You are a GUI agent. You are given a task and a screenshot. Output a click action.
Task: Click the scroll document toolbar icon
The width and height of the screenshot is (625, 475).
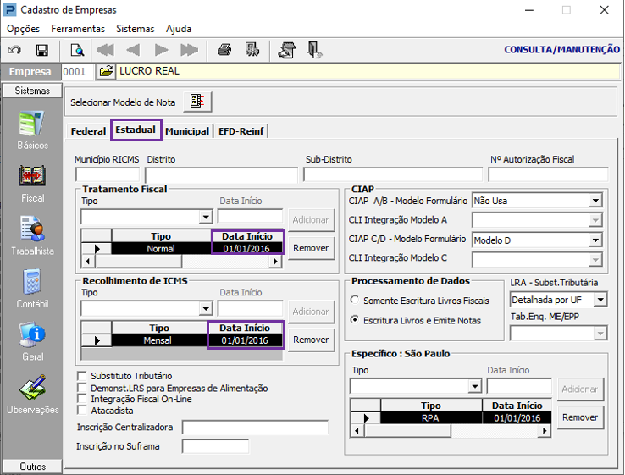tap(287, 50)
